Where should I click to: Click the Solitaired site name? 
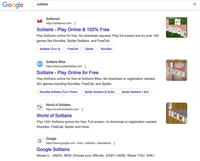pyautogui.click(x=53, y=19)
